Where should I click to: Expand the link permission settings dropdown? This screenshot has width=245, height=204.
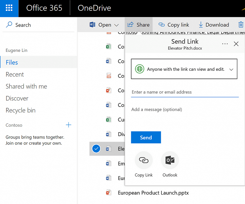pos(231,69)
